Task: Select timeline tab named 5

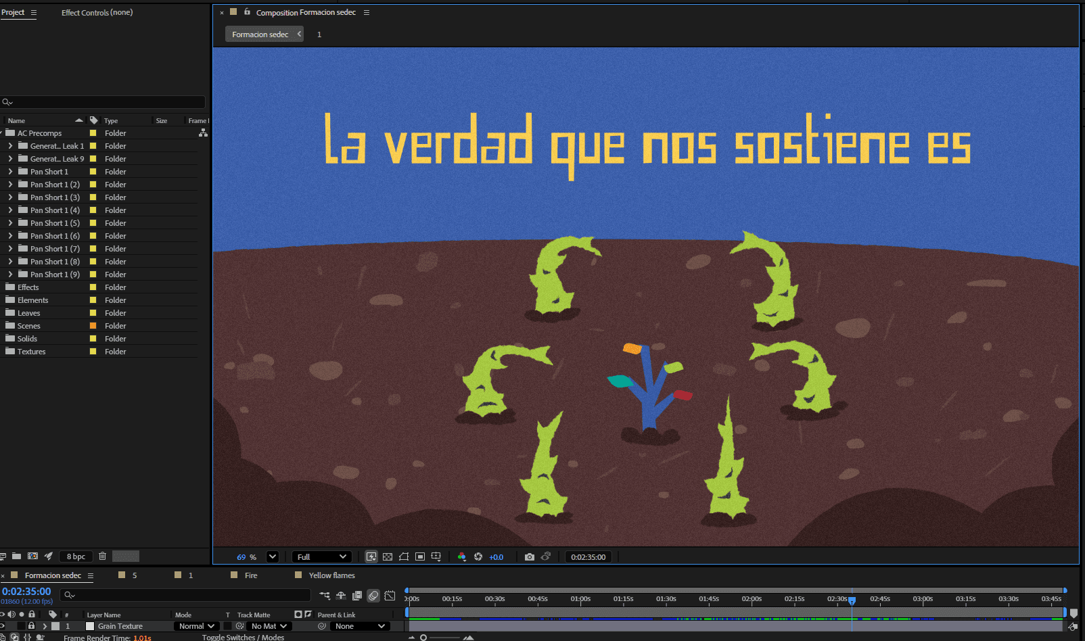Action: click(x=135, y=575)
